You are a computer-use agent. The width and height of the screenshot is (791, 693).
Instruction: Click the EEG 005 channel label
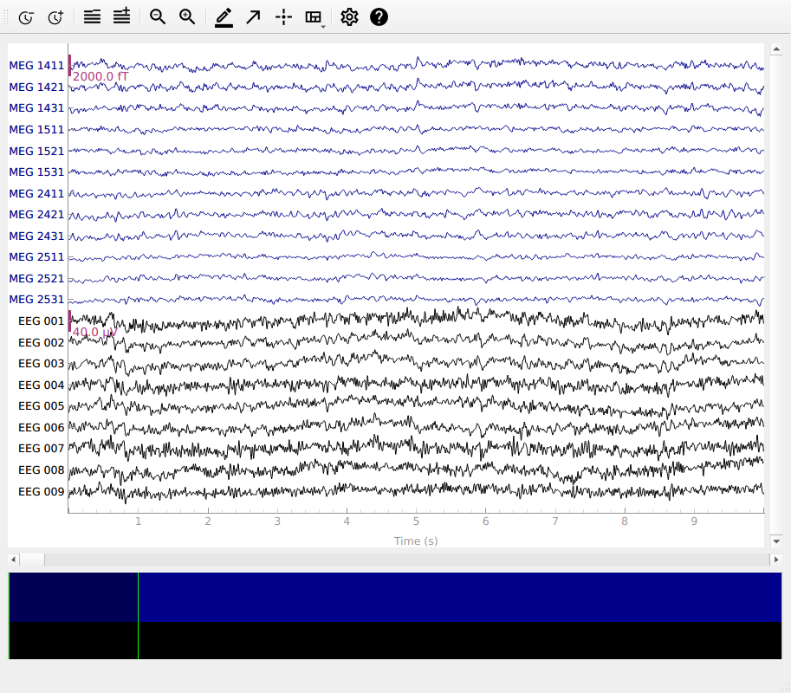pos(41,406)
